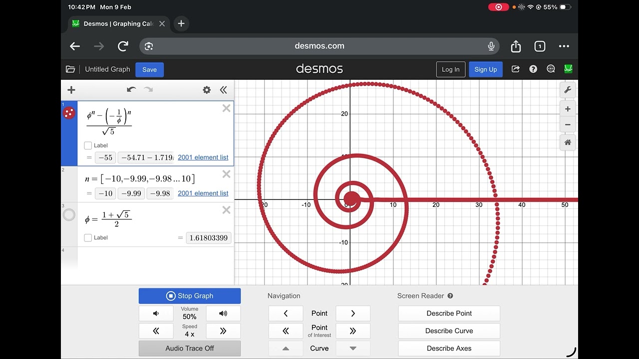Share the graph via share icon
The height and width of the screenshot is (359, 639).
tap(516, 69)
